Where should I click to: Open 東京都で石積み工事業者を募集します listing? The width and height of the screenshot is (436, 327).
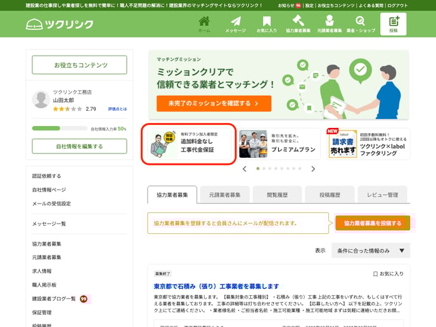[x=216, y=286]
